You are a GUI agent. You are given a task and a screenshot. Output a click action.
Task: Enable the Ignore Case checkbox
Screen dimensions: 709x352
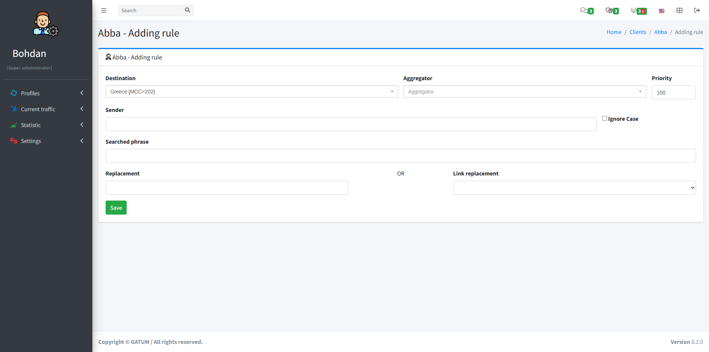[604, 119]
